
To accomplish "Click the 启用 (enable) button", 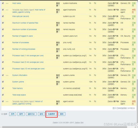I will [12, 114].
